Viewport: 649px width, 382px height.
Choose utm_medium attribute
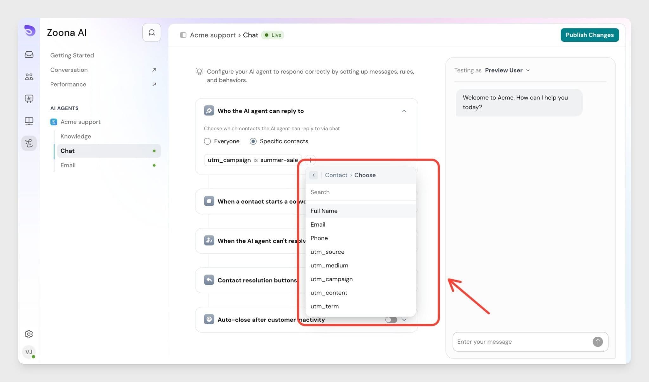pos(360,265)
